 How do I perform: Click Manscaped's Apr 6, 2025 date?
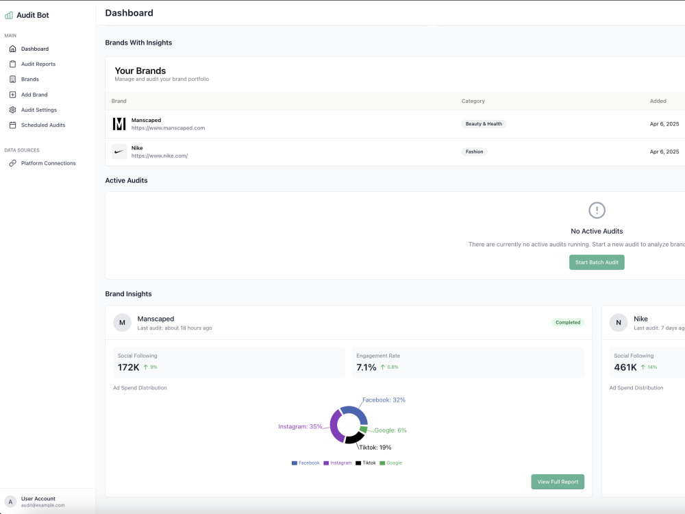pyautogui.click(x=664, y=124)
